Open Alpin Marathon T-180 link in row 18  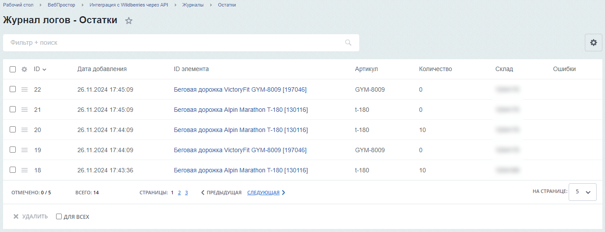[x=241, y=170]
